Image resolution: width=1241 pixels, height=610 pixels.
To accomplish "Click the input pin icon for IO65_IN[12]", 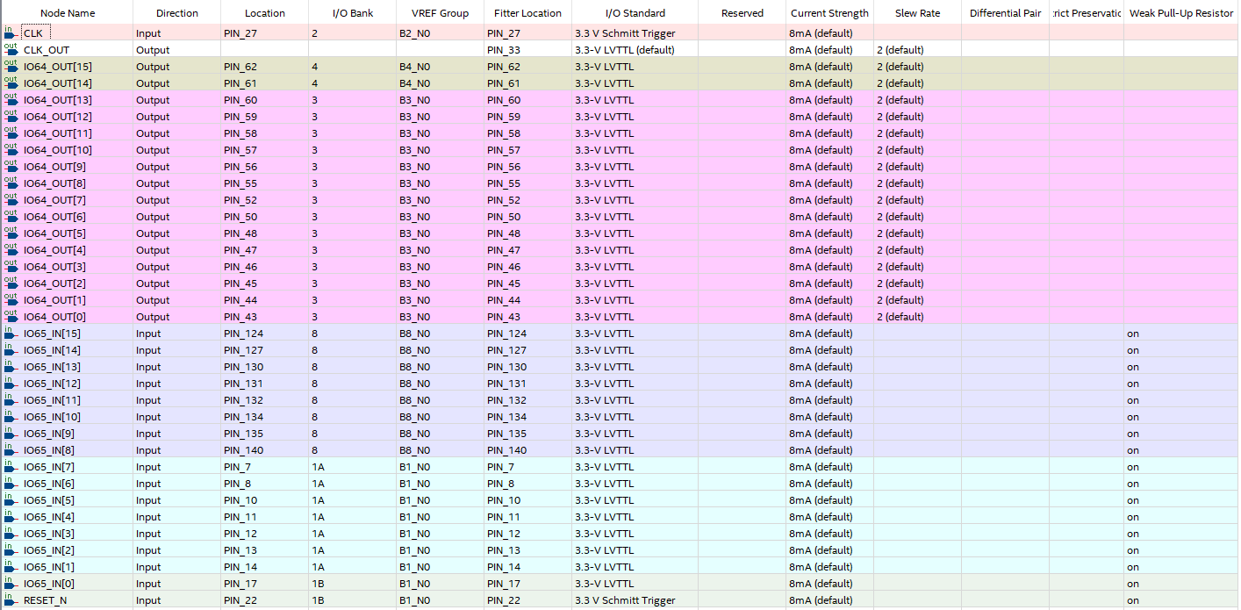I will click(x=11, y=383).
